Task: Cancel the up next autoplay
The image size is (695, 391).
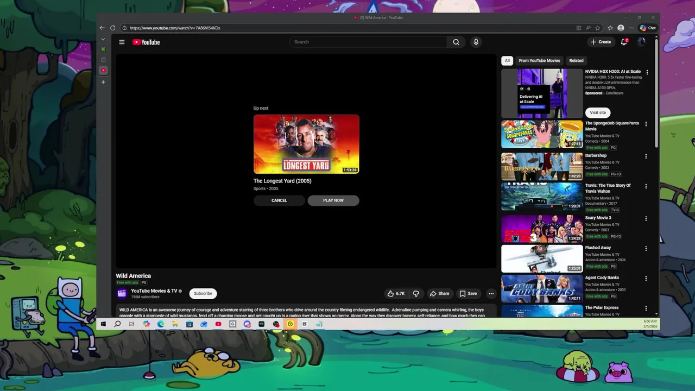Action: [279, 200]
